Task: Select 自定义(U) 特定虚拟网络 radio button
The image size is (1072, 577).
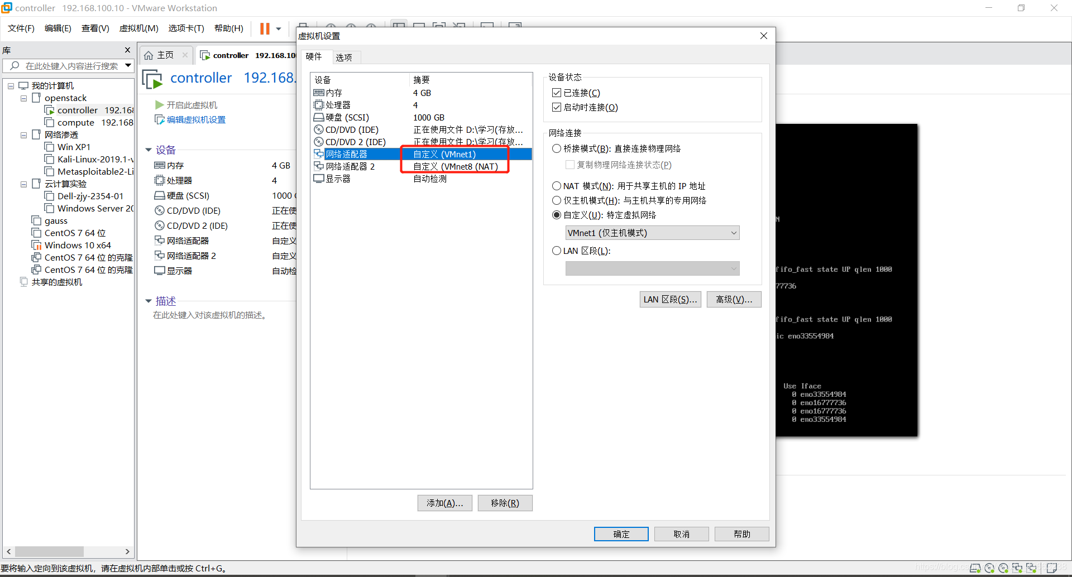Action: tap(556, 215)
